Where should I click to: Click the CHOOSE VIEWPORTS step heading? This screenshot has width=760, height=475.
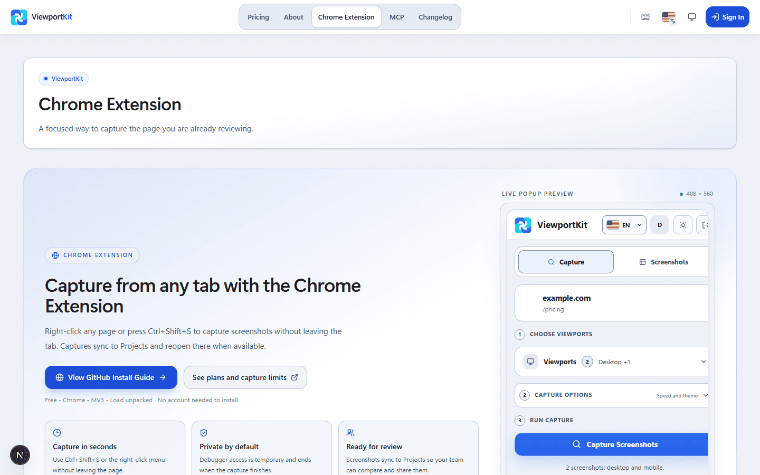point(561,334)
